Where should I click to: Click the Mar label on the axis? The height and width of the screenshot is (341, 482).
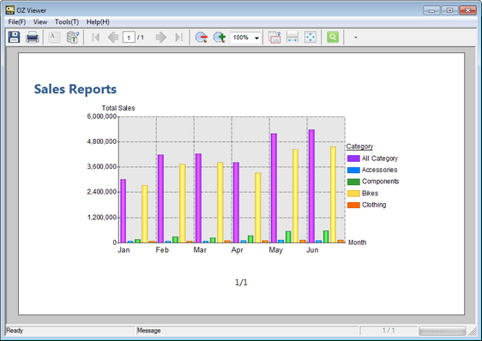click(200, 250)
